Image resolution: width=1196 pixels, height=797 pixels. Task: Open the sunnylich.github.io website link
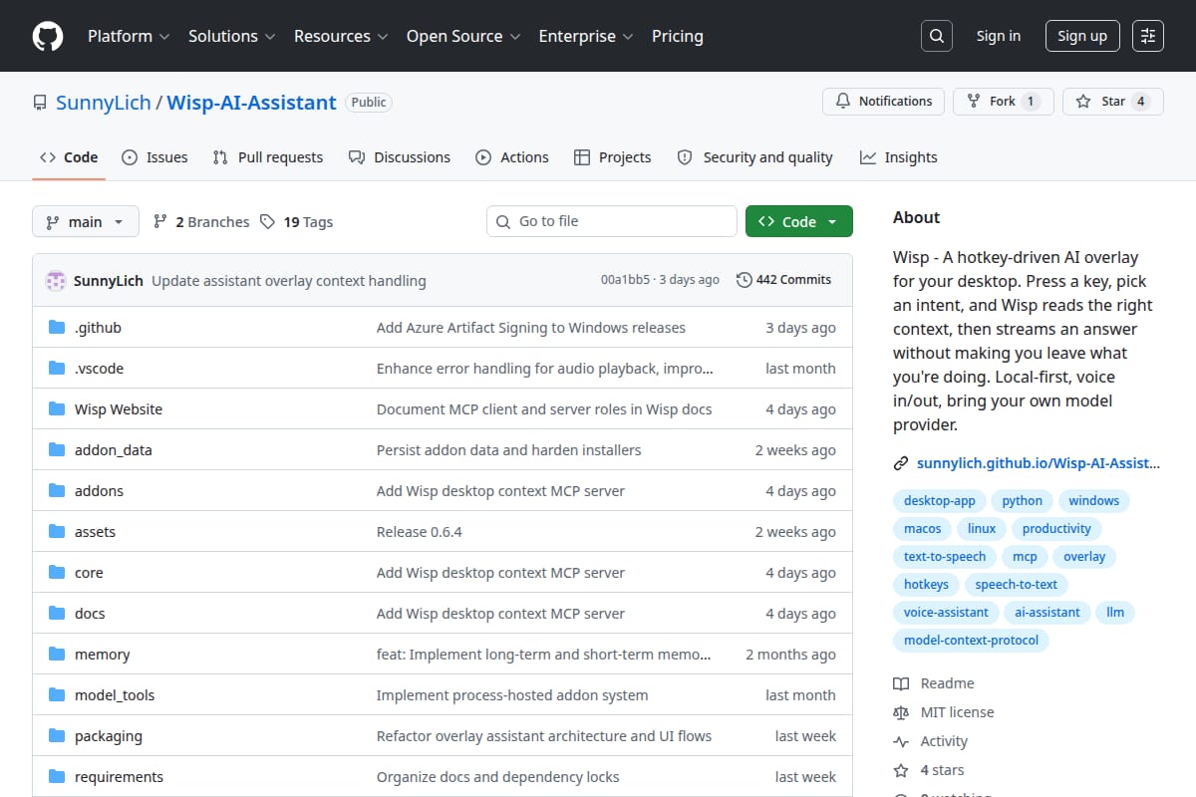[x=1027, y=463]
